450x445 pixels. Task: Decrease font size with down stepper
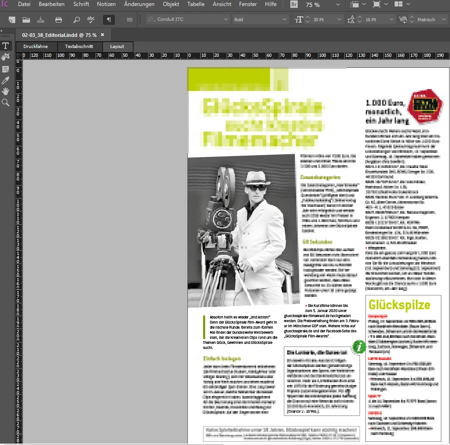[x=308, y=22]
